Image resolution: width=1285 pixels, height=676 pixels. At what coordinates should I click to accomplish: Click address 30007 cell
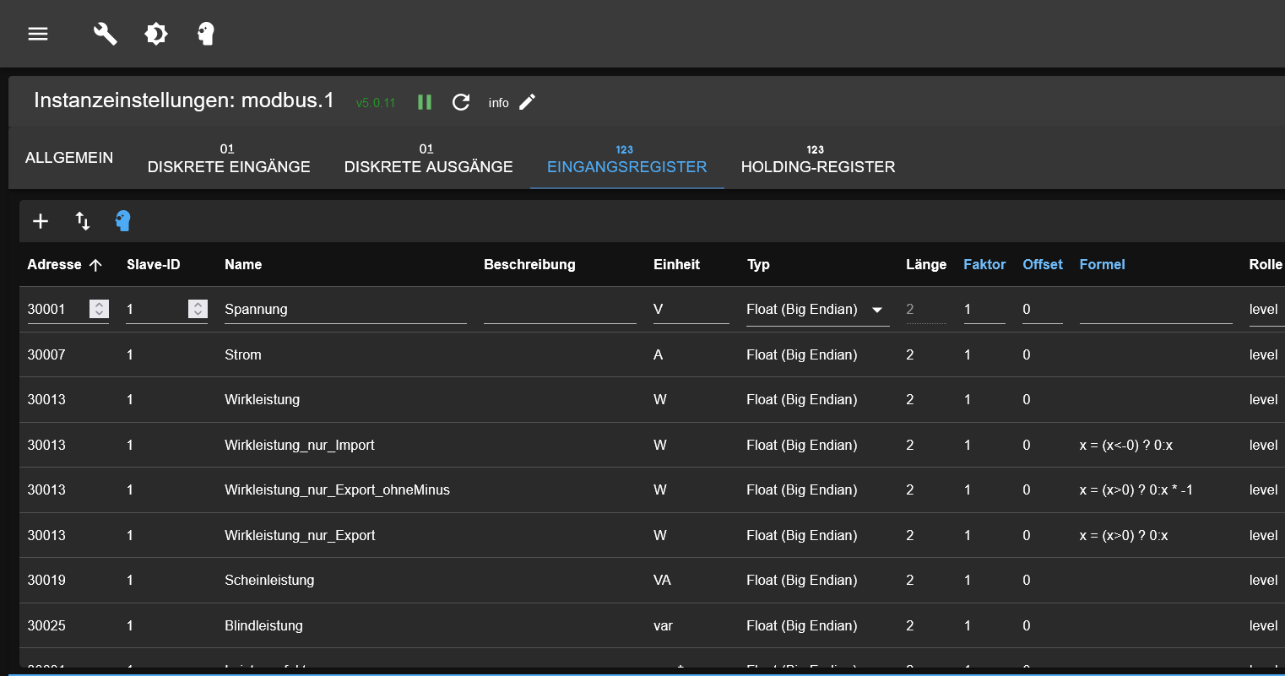[x=46, y=355]
